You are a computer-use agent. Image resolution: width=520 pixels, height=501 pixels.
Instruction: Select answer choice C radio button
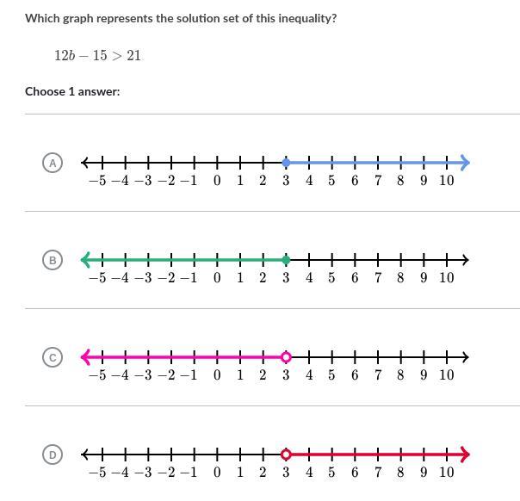pyautogui.click(x=53, y=357)
